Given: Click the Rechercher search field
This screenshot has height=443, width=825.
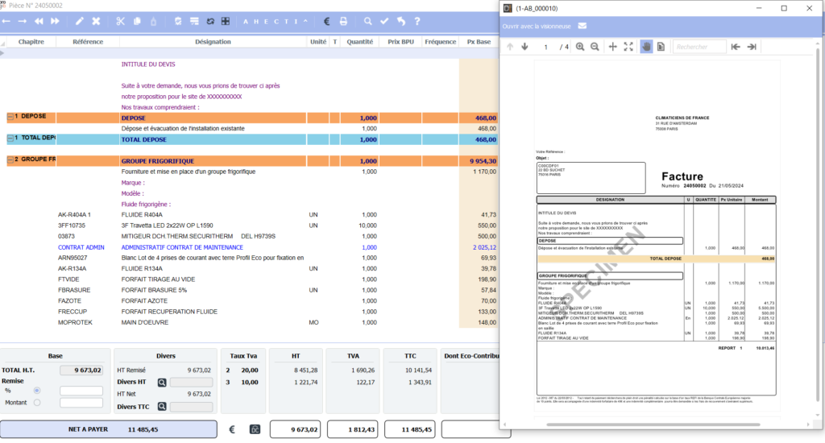Looking at the screenshot, I should 699,47.
